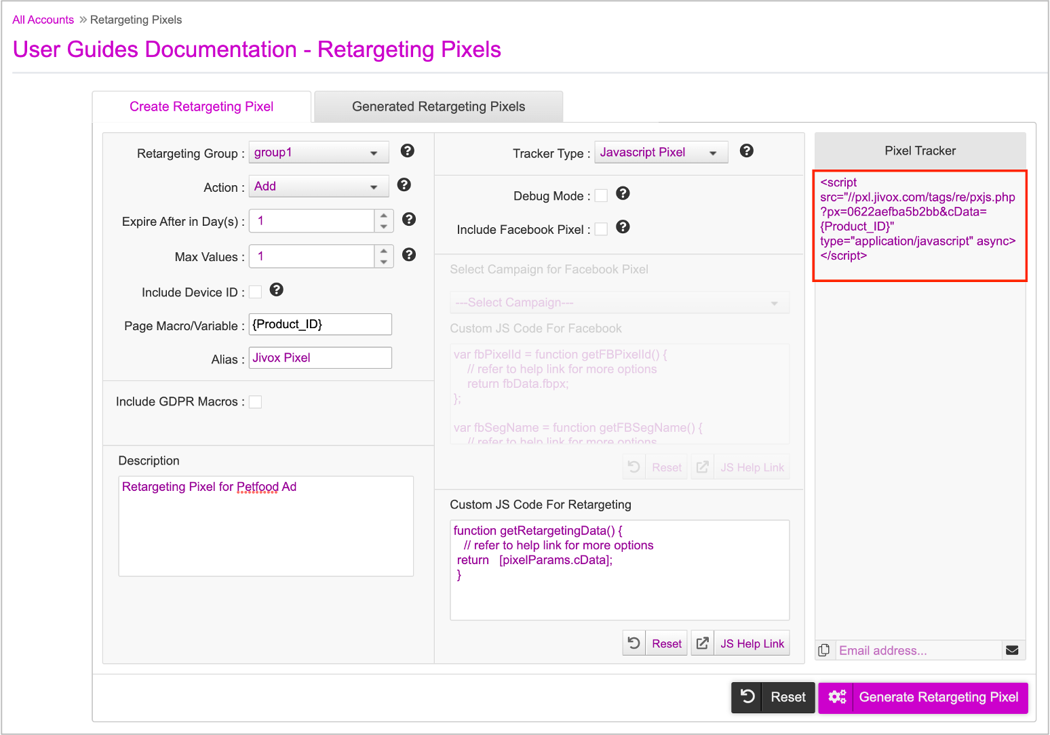Click disabled Facebook external link icon
Viewport: 1050px width, 735px height.
click(703, 466)
